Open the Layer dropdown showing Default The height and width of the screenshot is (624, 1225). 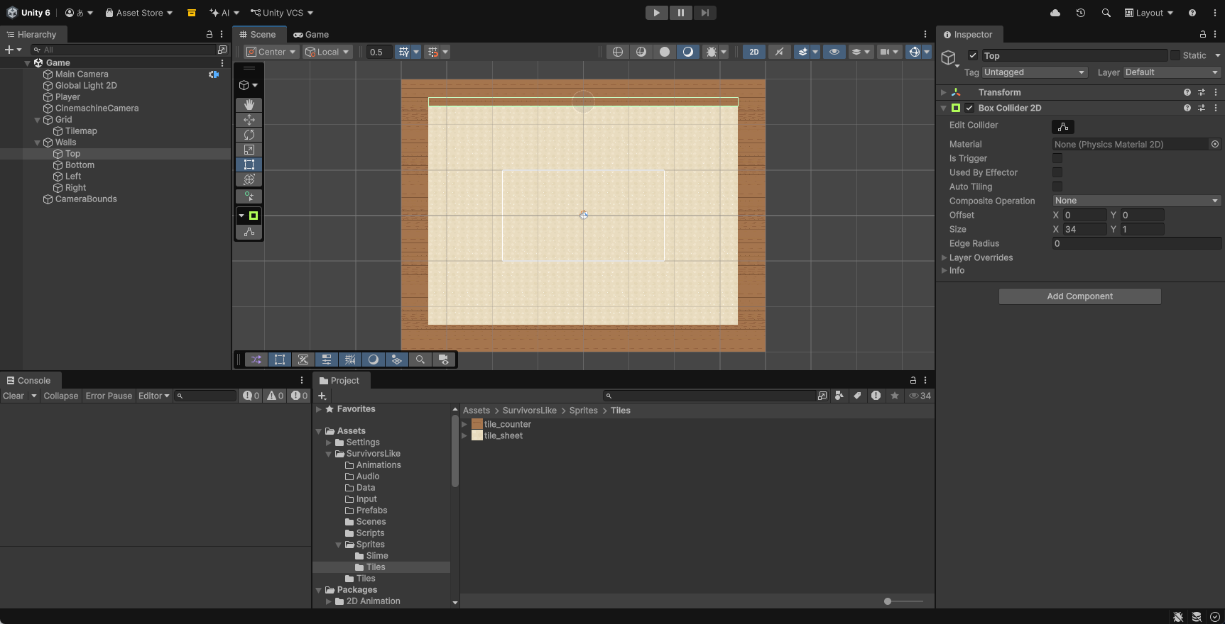tap(1172, 72)
